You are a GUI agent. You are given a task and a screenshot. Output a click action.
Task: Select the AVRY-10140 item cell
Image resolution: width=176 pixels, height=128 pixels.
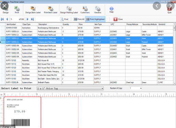13,75
